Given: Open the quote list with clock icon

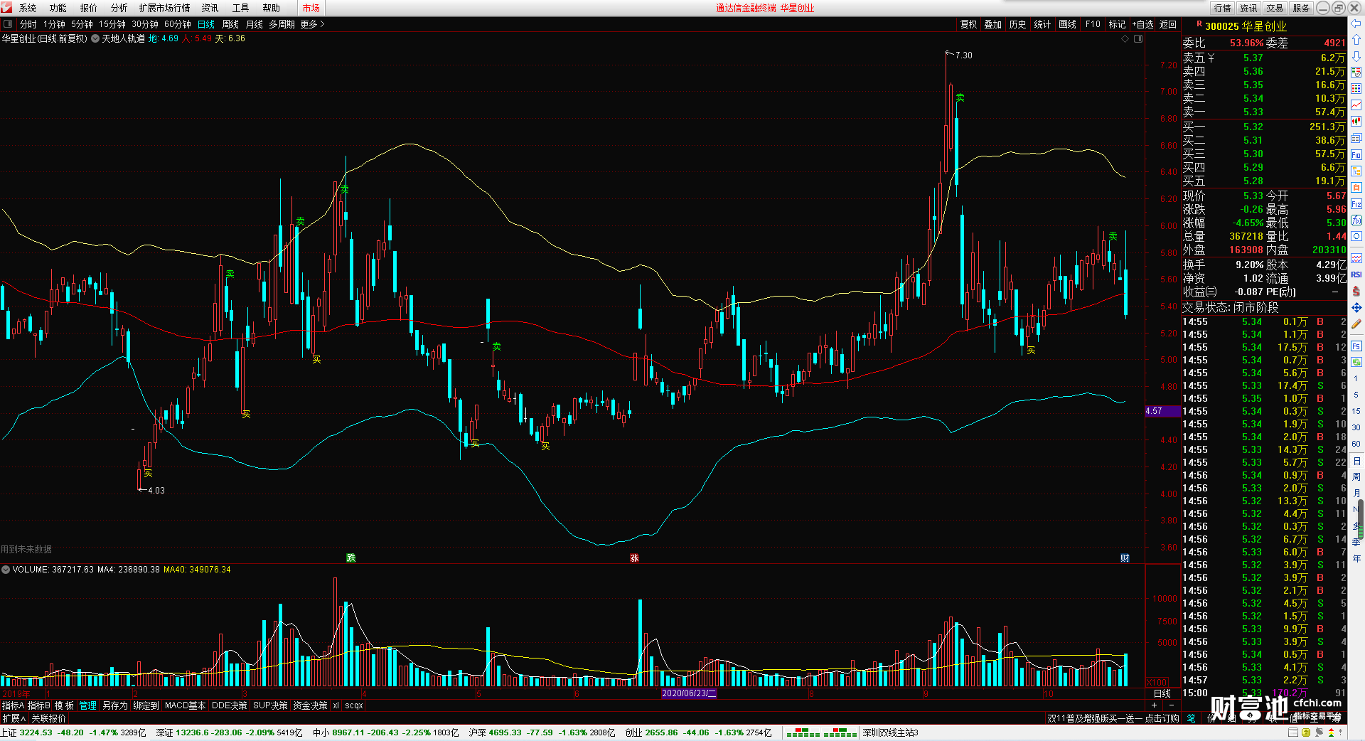Looking at the screenshot, I should tap(1356, 72).
